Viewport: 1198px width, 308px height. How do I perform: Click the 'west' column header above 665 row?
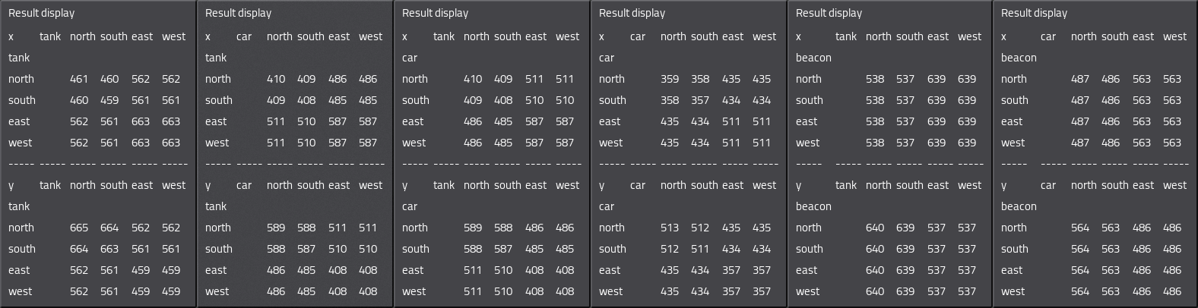tap(173, 185)
